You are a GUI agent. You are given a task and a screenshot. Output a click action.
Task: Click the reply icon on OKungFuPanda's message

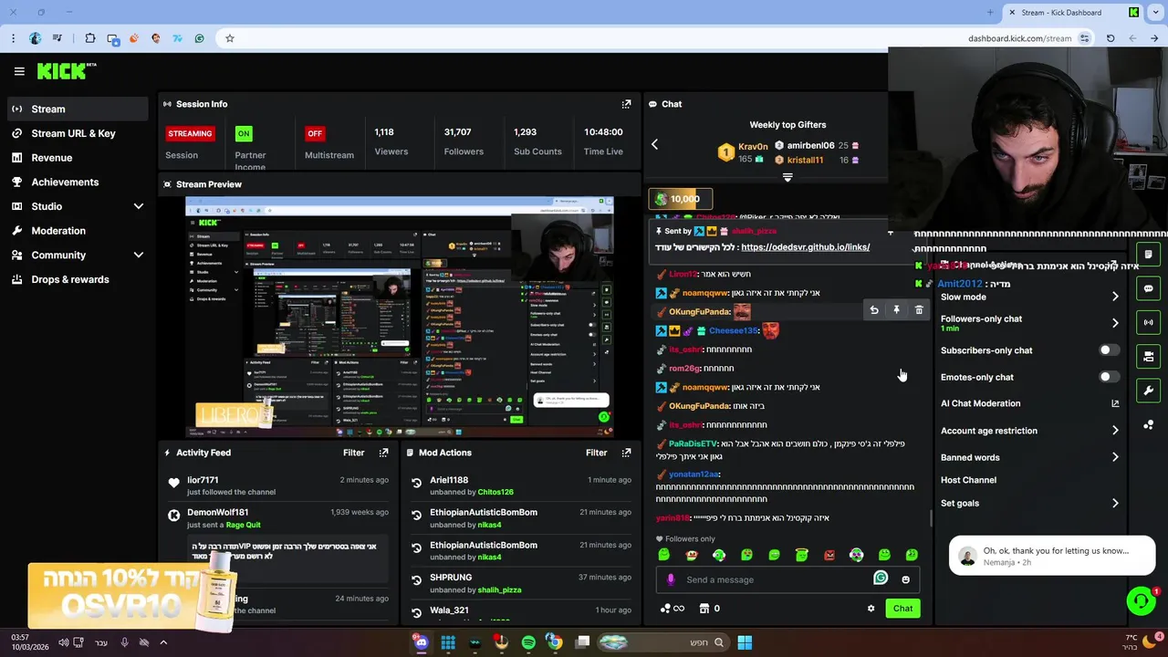coord(874,310)
